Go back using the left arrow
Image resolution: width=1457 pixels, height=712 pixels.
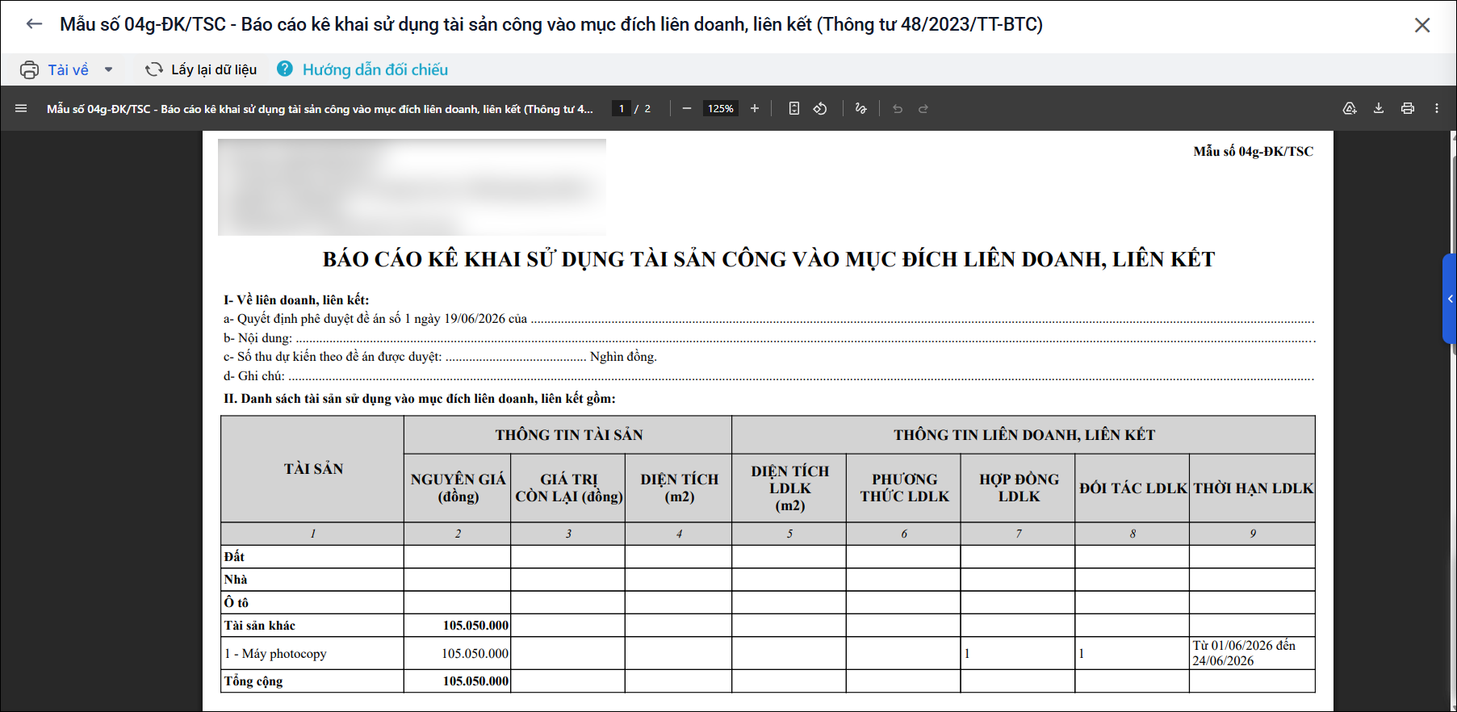34,24
